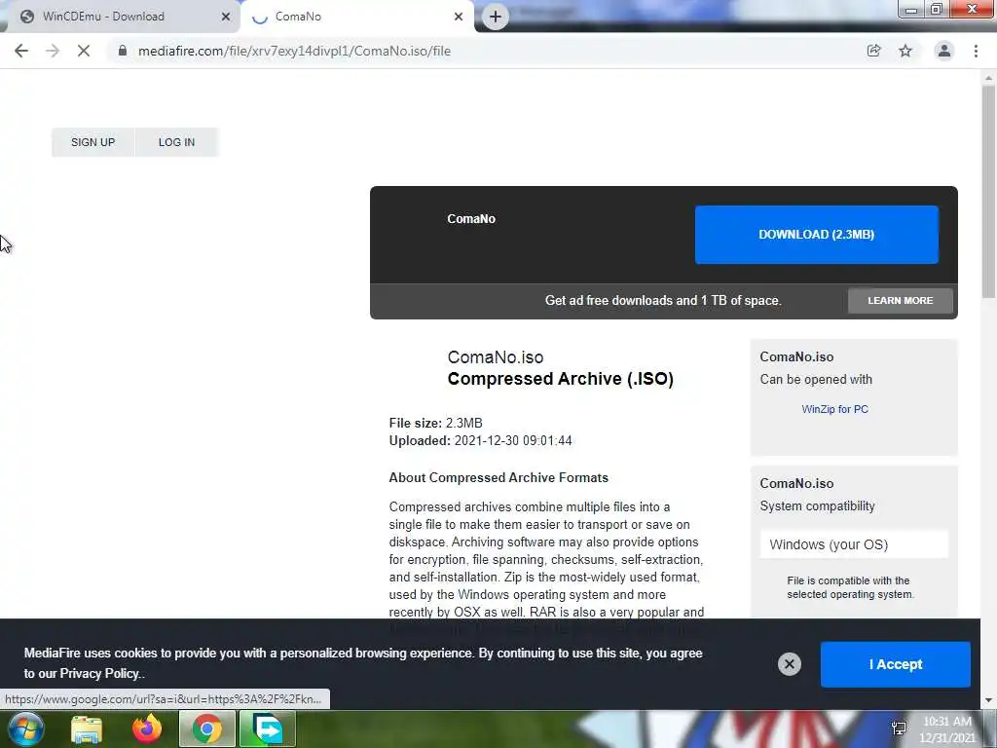Select the ComaNo tab
The height and width of the screenshot is (748, 997).
(x=357, y=17)
